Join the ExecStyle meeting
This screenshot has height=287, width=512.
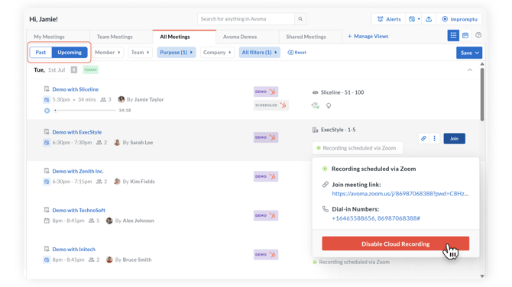(454, 138)
